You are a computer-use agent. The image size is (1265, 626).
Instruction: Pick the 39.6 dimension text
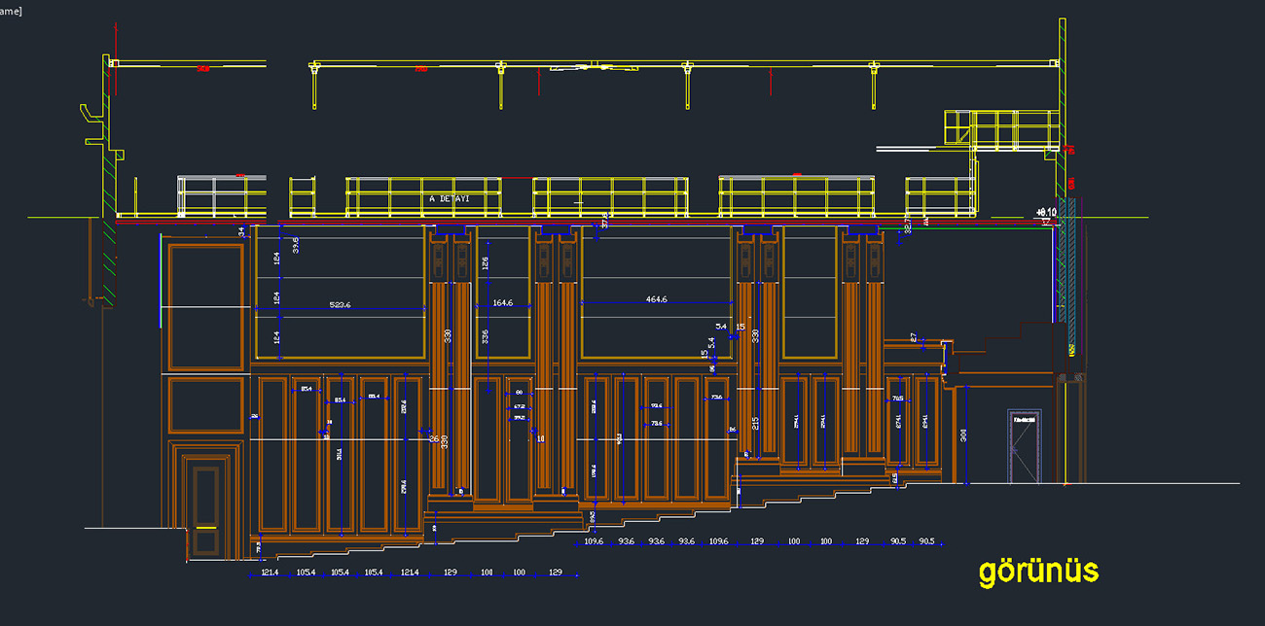pos(296,244)
